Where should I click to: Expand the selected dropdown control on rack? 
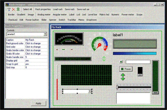[90, 91]
